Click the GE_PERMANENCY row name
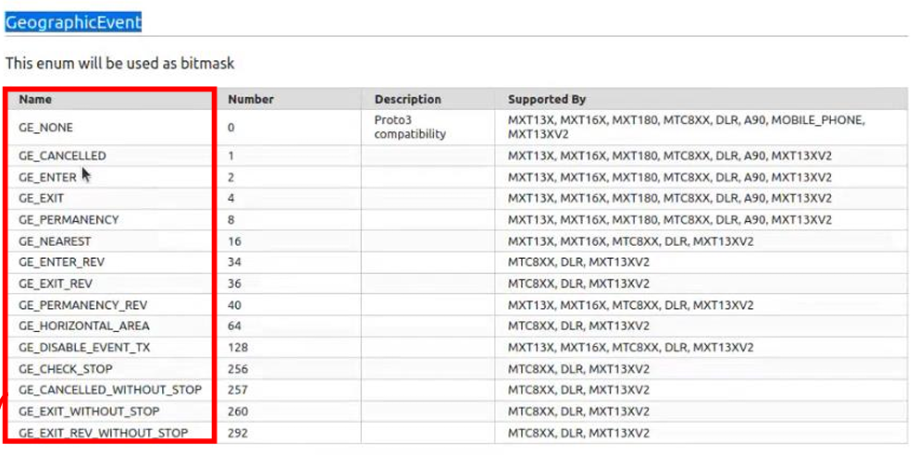This screenshot has height=455, width=918. (x=68, y=220)
